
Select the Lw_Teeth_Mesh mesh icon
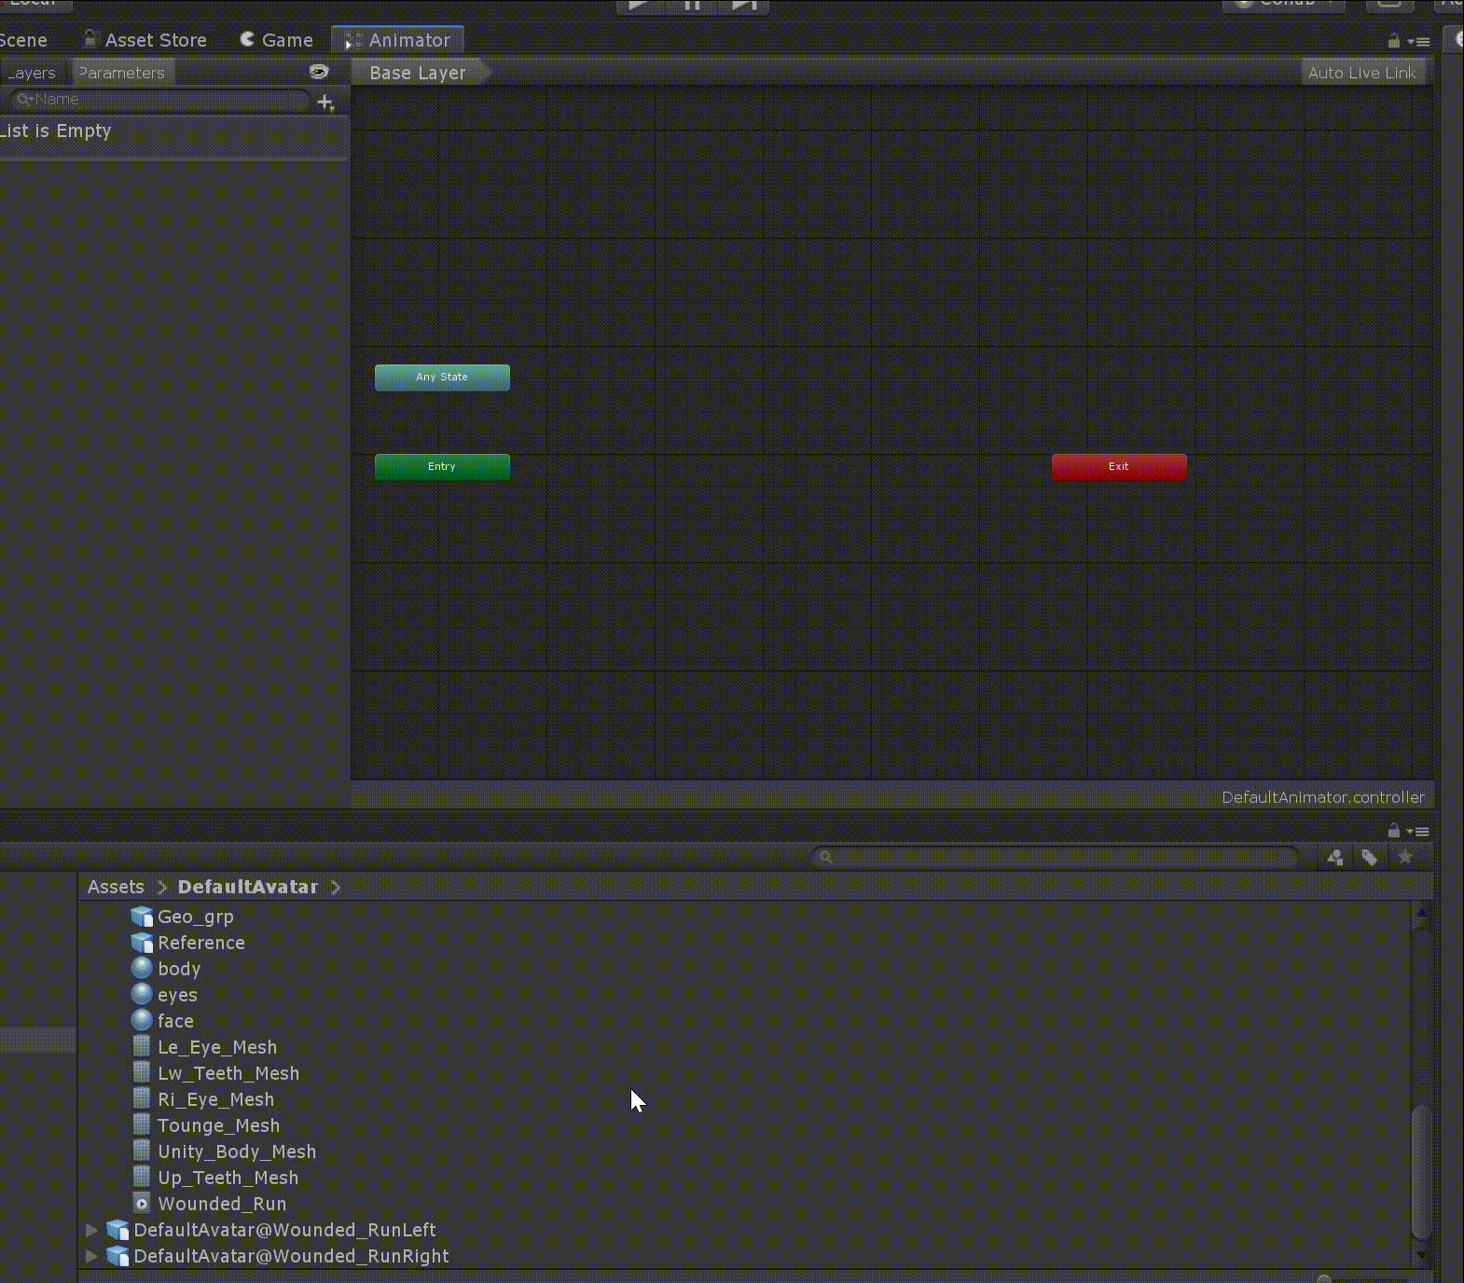(142, 1072)
